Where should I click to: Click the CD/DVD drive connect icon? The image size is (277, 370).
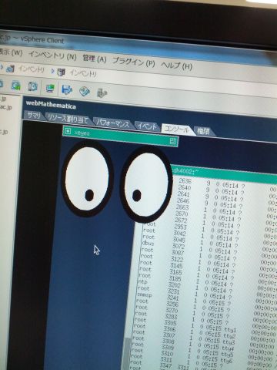tap(85, 91)
